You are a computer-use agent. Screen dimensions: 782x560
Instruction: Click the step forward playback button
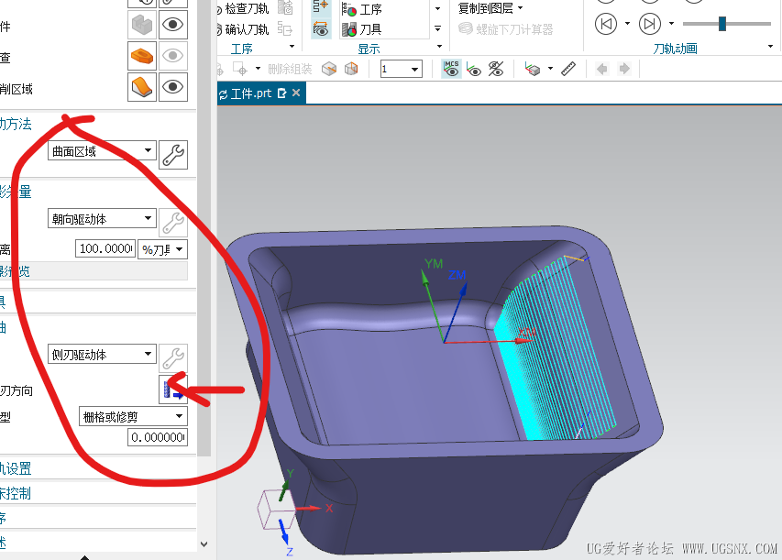click(x=650, y=24)
